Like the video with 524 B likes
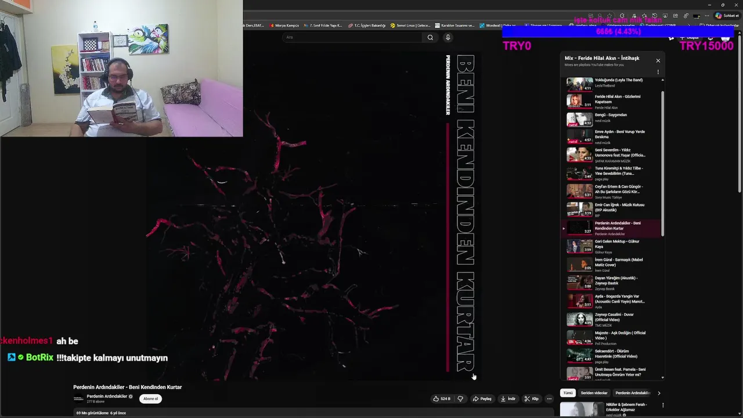Screen dimensions: 743x418 (442, 399)
